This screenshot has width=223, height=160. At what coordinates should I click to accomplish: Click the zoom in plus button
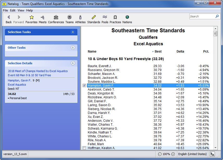tap(173, 154)
